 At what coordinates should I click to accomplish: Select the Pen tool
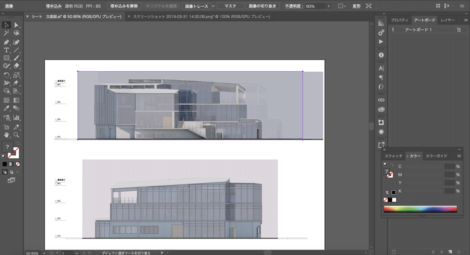coord(6,42)
